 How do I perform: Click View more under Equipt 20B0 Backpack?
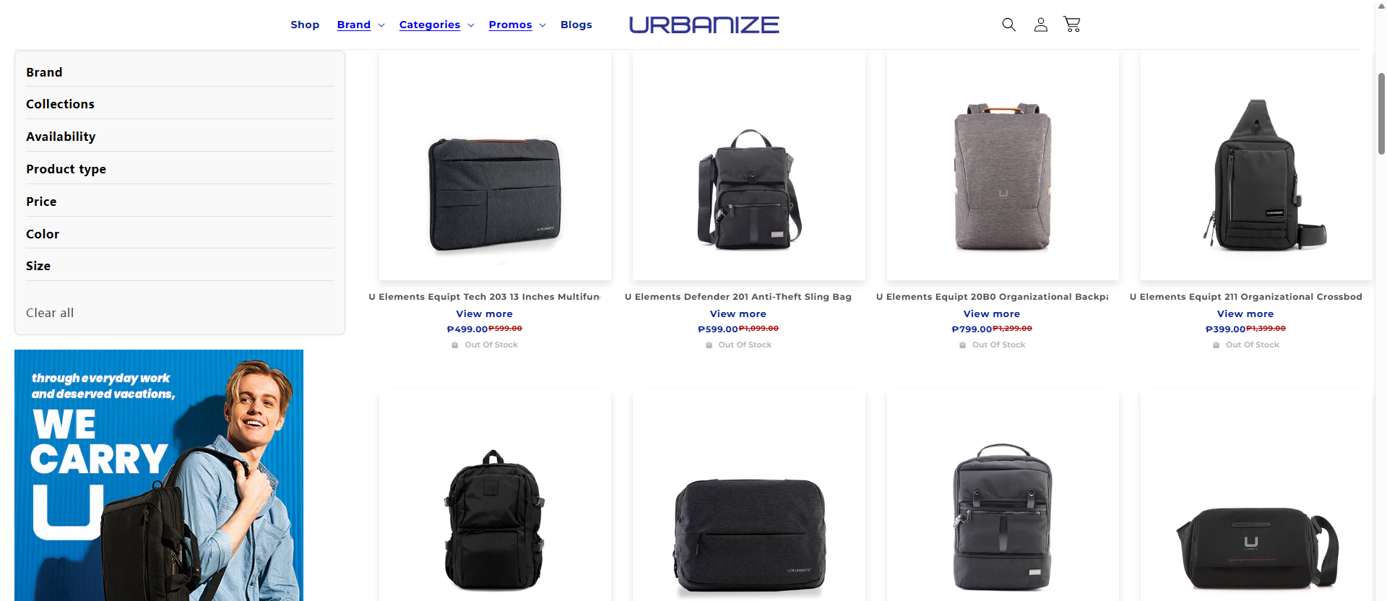991,314
